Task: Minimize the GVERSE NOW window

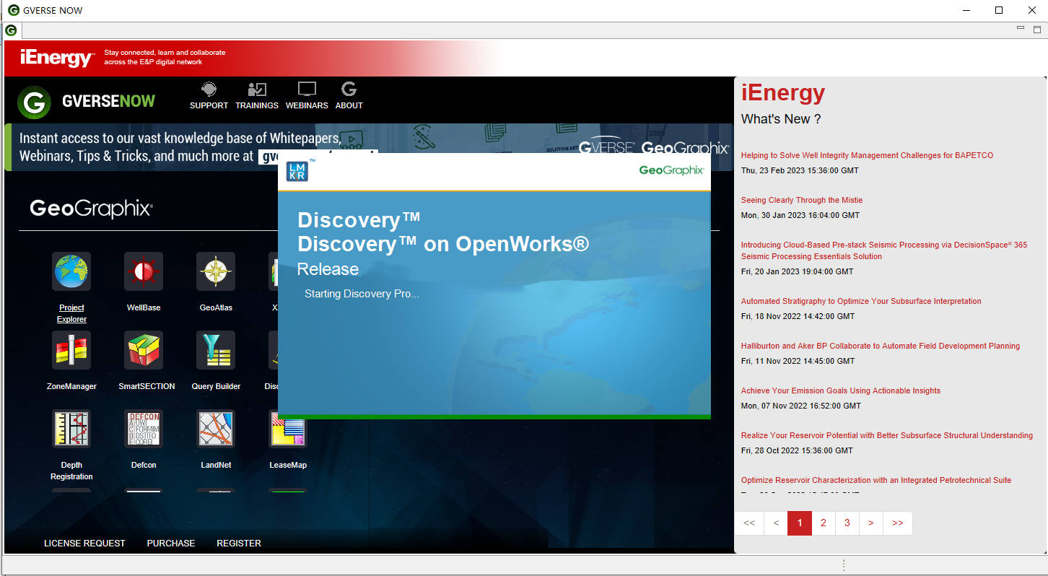Action: point(967,10)
